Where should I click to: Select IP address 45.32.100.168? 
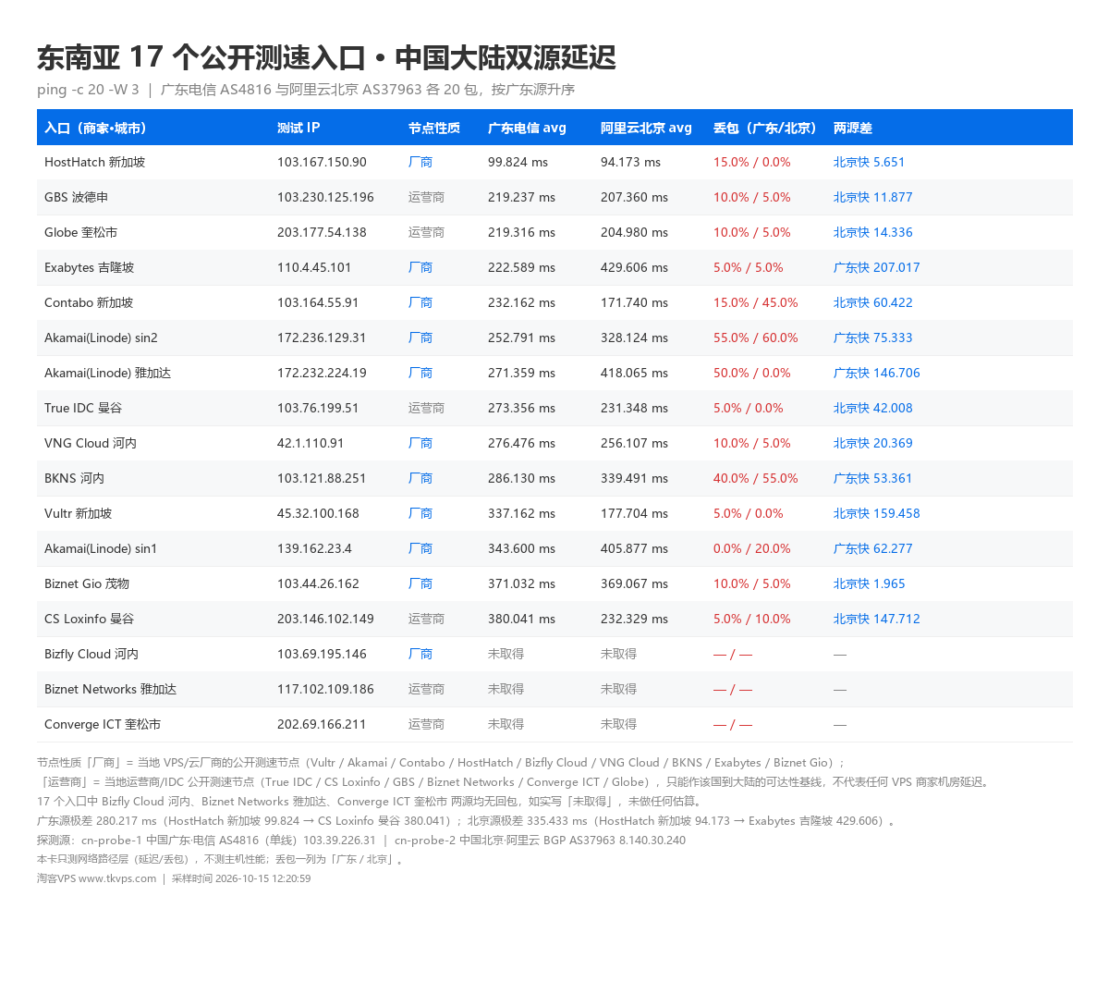tap(318, 513)
